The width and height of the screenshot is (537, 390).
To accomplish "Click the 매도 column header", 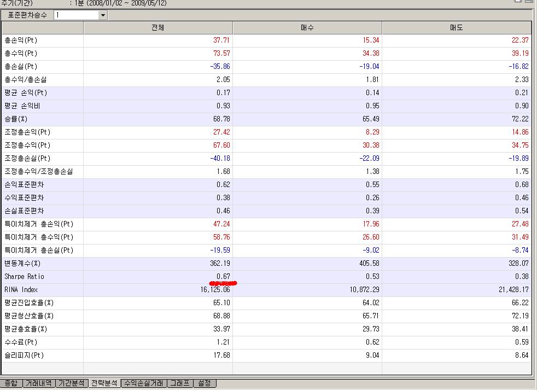I will pyautogui.click(x=456, y=28).
